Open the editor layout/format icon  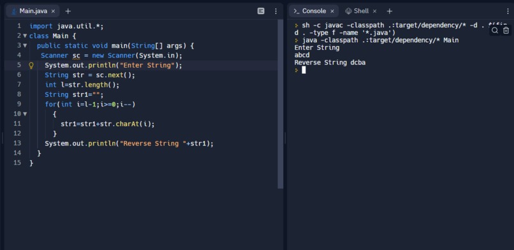pos(261,11)
